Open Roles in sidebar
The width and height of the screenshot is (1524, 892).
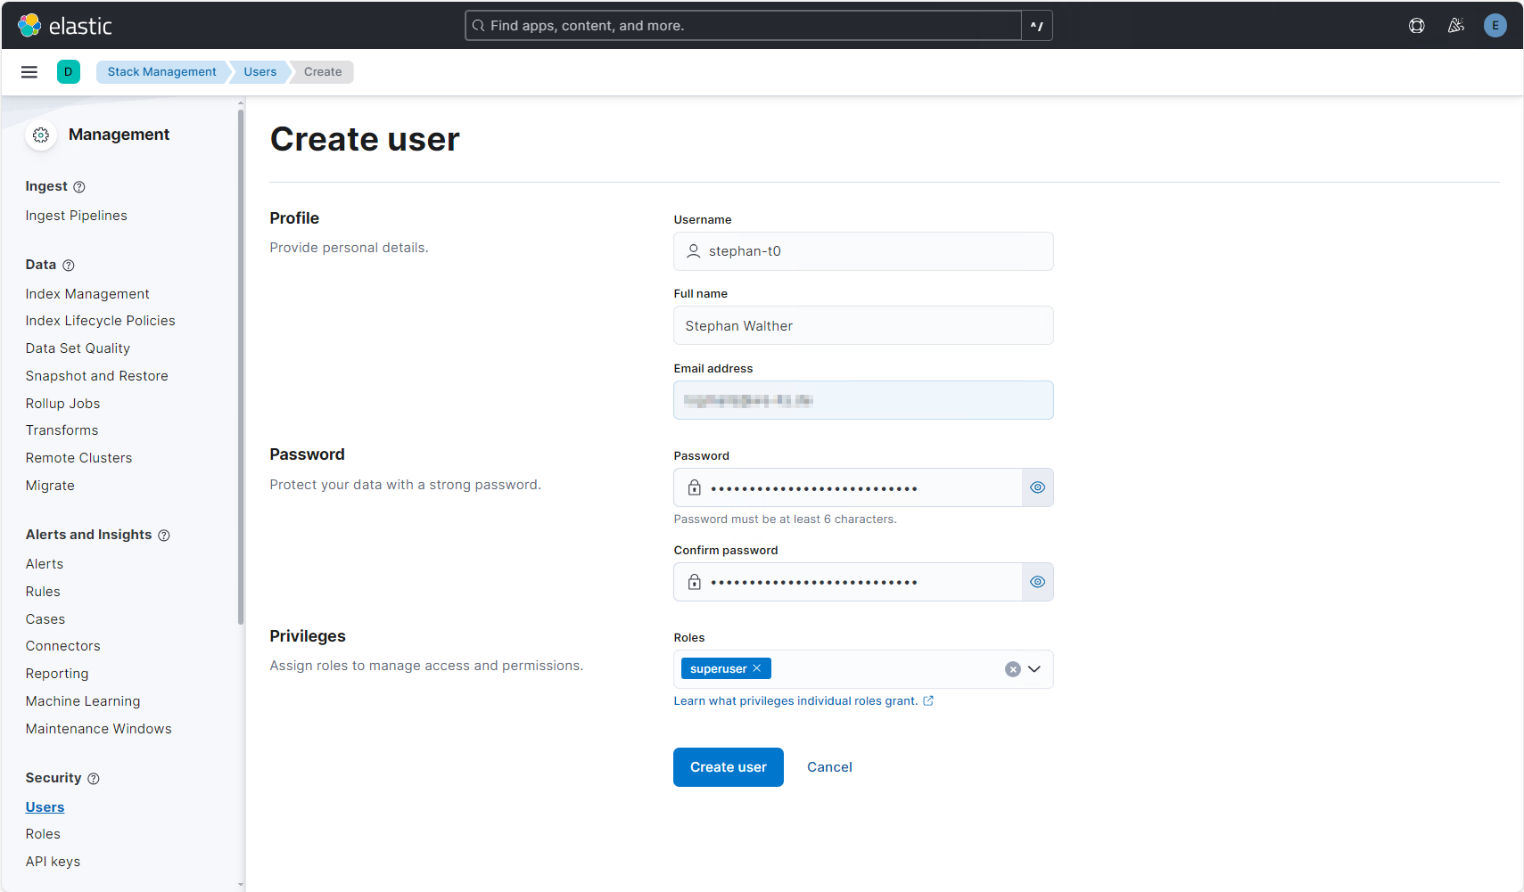43,834
